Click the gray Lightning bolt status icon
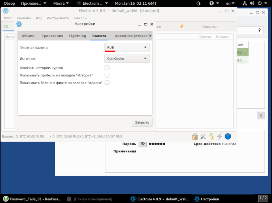The image size is (272, 203). (x=219, y=136)
